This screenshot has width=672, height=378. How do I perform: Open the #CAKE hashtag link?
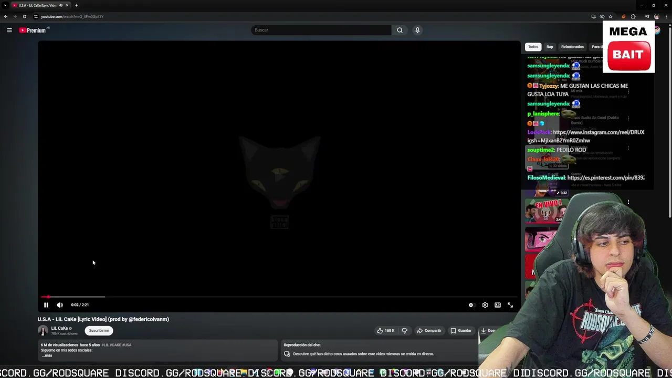(x=115, y=345)
